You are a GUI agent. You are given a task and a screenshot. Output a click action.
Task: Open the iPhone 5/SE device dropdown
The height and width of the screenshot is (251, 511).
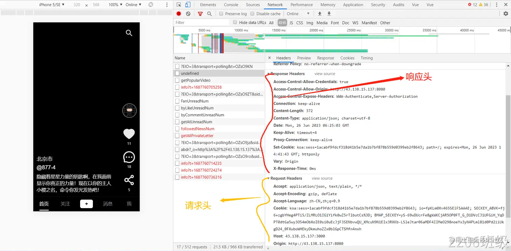point(52,5)
